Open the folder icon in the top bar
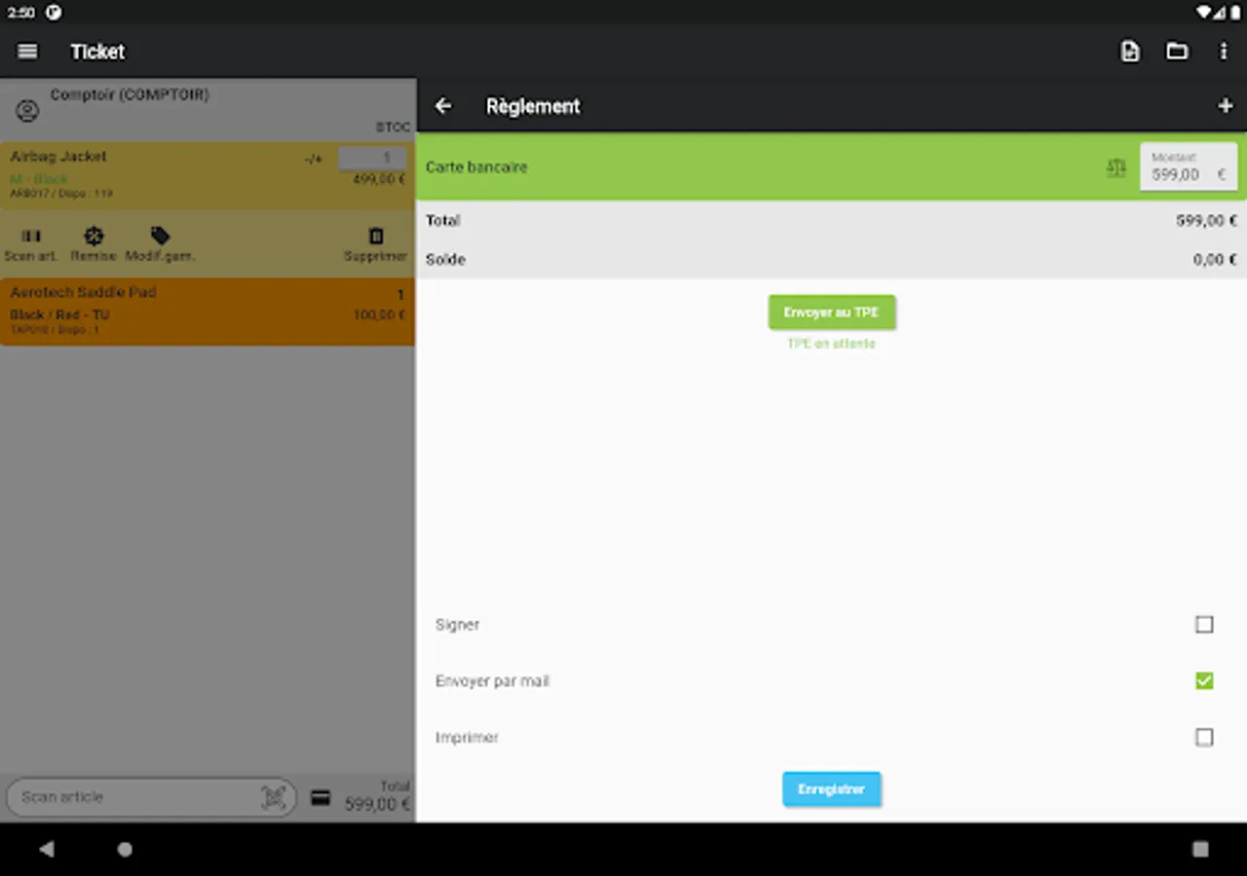The image size is (1247, 876). [1177, 52]
